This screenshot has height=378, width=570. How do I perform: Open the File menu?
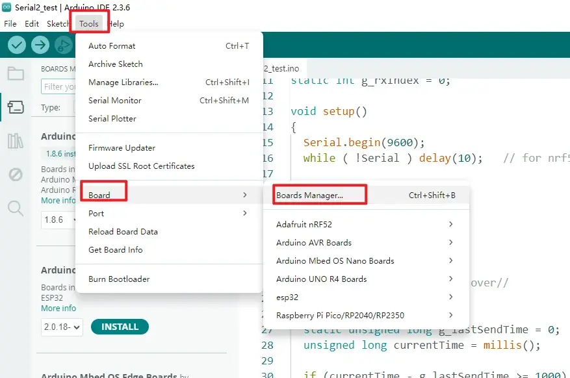click(x=10, y=24)
